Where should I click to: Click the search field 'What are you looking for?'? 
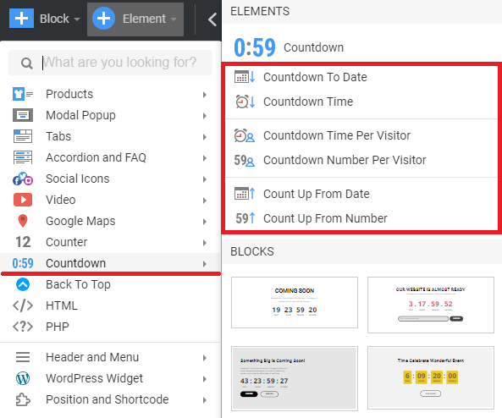110,63
